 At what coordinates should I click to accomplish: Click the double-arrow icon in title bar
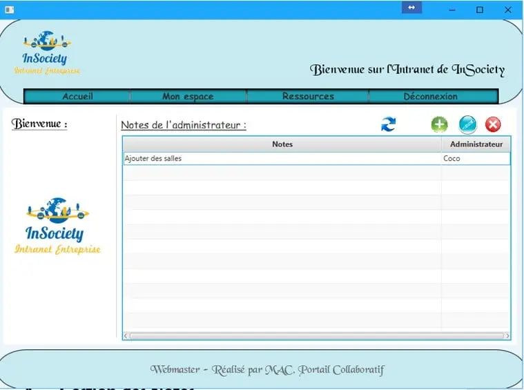pyautogui.click(x=411, y=8)
